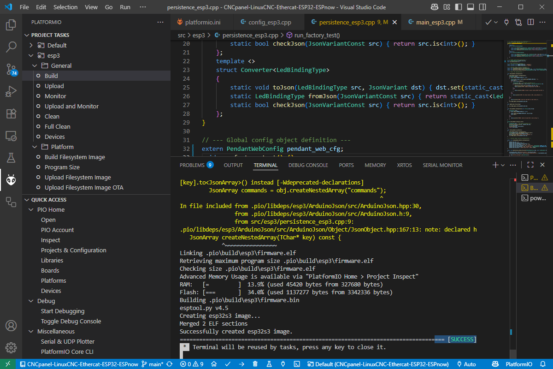The image size is (553, 369).
Task: Select the powershell terminal in terminal list
Action: coord(534,198)
